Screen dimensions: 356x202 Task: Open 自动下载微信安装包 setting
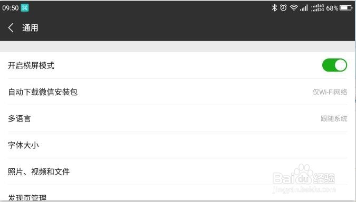(x=178, y=92)
